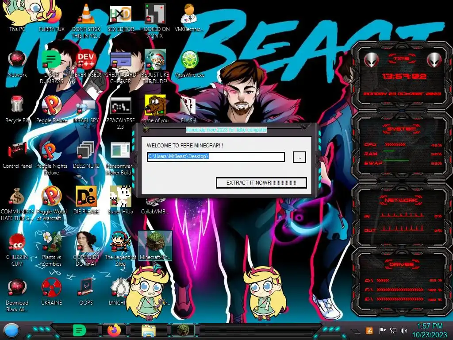The height and width of the screenshot is (340, 453).
Task: Open the UKRAINE radiation symbol icon
Action: [x=51, y=292]
